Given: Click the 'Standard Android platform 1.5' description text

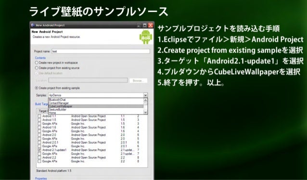Looking at the screenshot, I should [54, 171].
